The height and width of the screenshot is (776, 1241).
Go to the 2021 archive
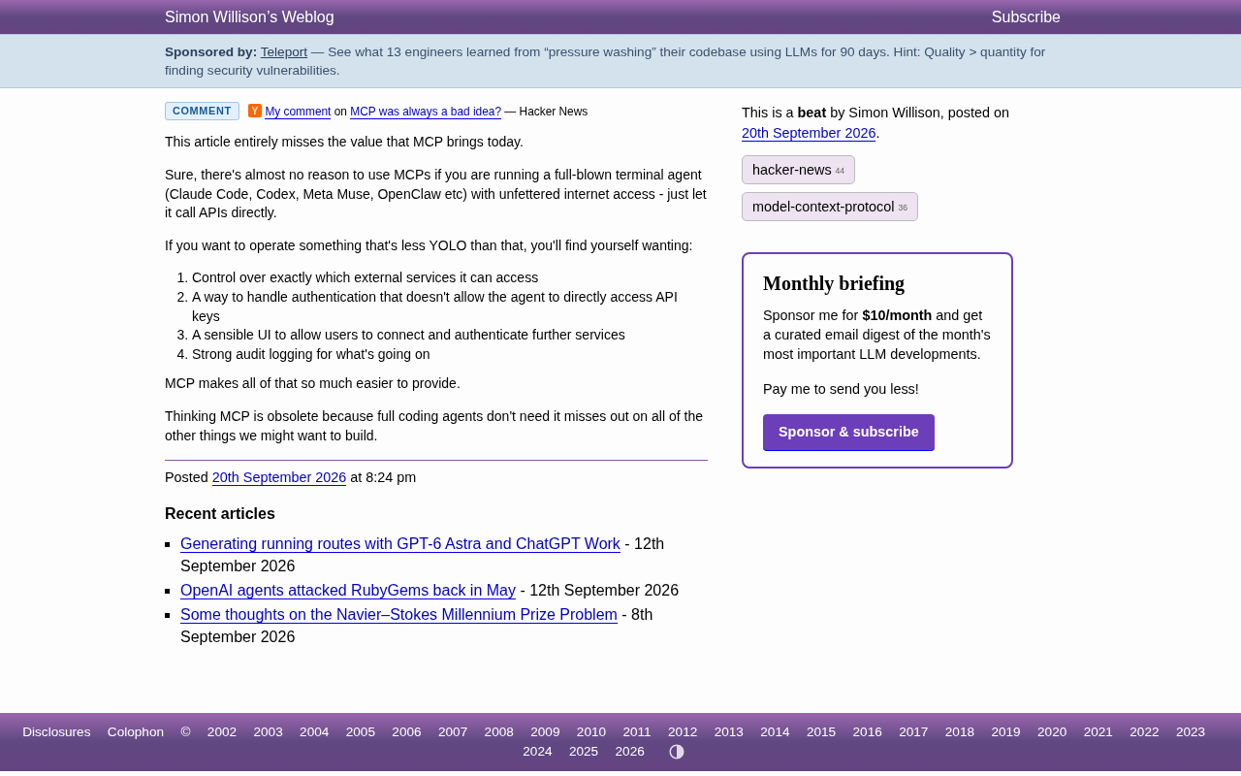pos(1098,732)
